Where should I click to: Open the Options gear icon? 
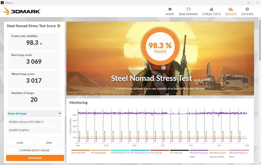click(x=247, y=9)
